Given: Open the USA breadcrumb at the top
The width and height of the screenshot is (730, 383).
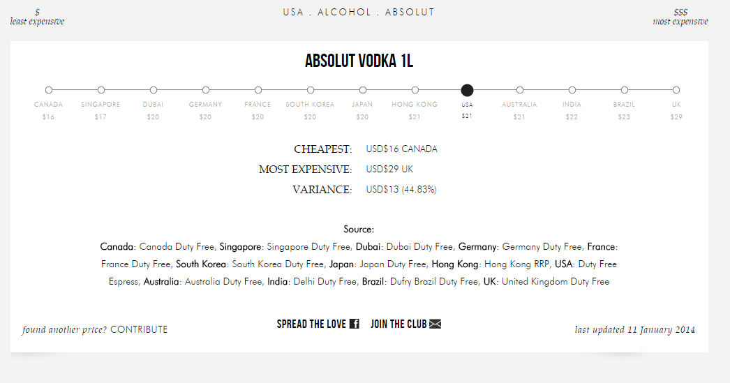Looking at the screenshot, I should (x=293, y=13).
